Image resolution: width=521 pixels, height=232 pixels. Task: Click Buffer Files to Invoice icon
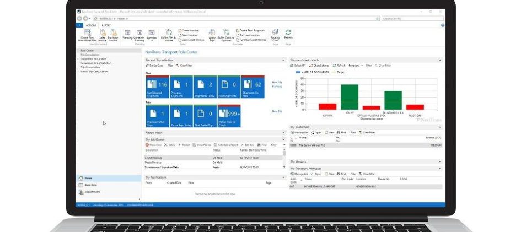tap(169, 35)
